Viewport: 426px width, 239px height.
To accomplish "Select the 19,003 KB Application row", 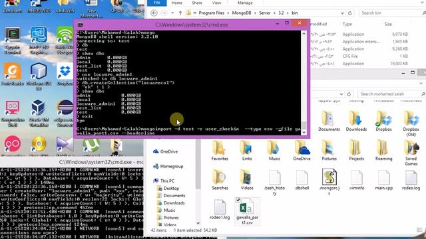I will (x=359, y=64).
